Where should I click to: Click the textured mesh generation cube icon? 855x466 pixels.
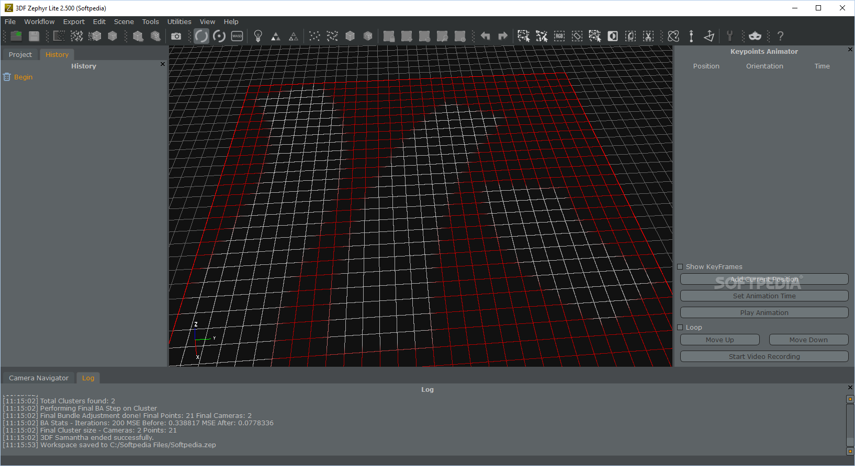pyautogui.click(x=113, y=36)
